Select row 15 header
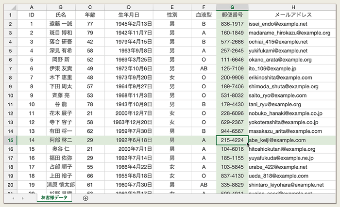 (x=10, y=140)
